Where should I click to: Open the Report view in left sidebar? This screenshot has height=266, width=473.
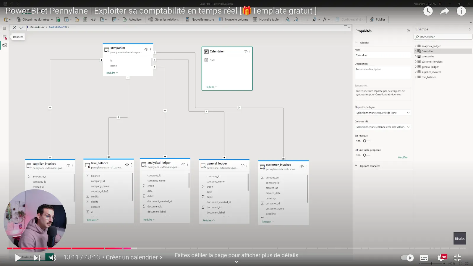[x=4, y=28]
